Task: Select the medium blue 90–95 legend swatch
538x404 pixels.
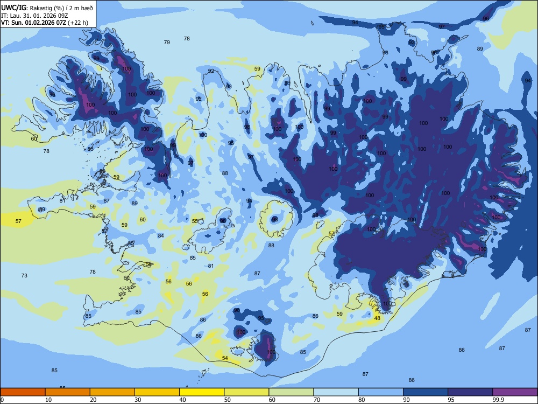Action: tap(426, 392)
